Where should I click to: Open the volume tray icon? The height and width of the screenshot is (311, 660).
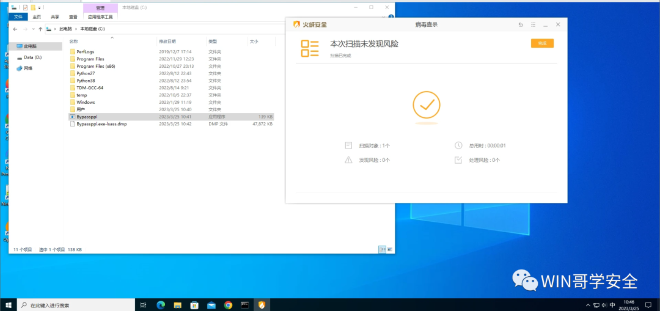[604, 305]
